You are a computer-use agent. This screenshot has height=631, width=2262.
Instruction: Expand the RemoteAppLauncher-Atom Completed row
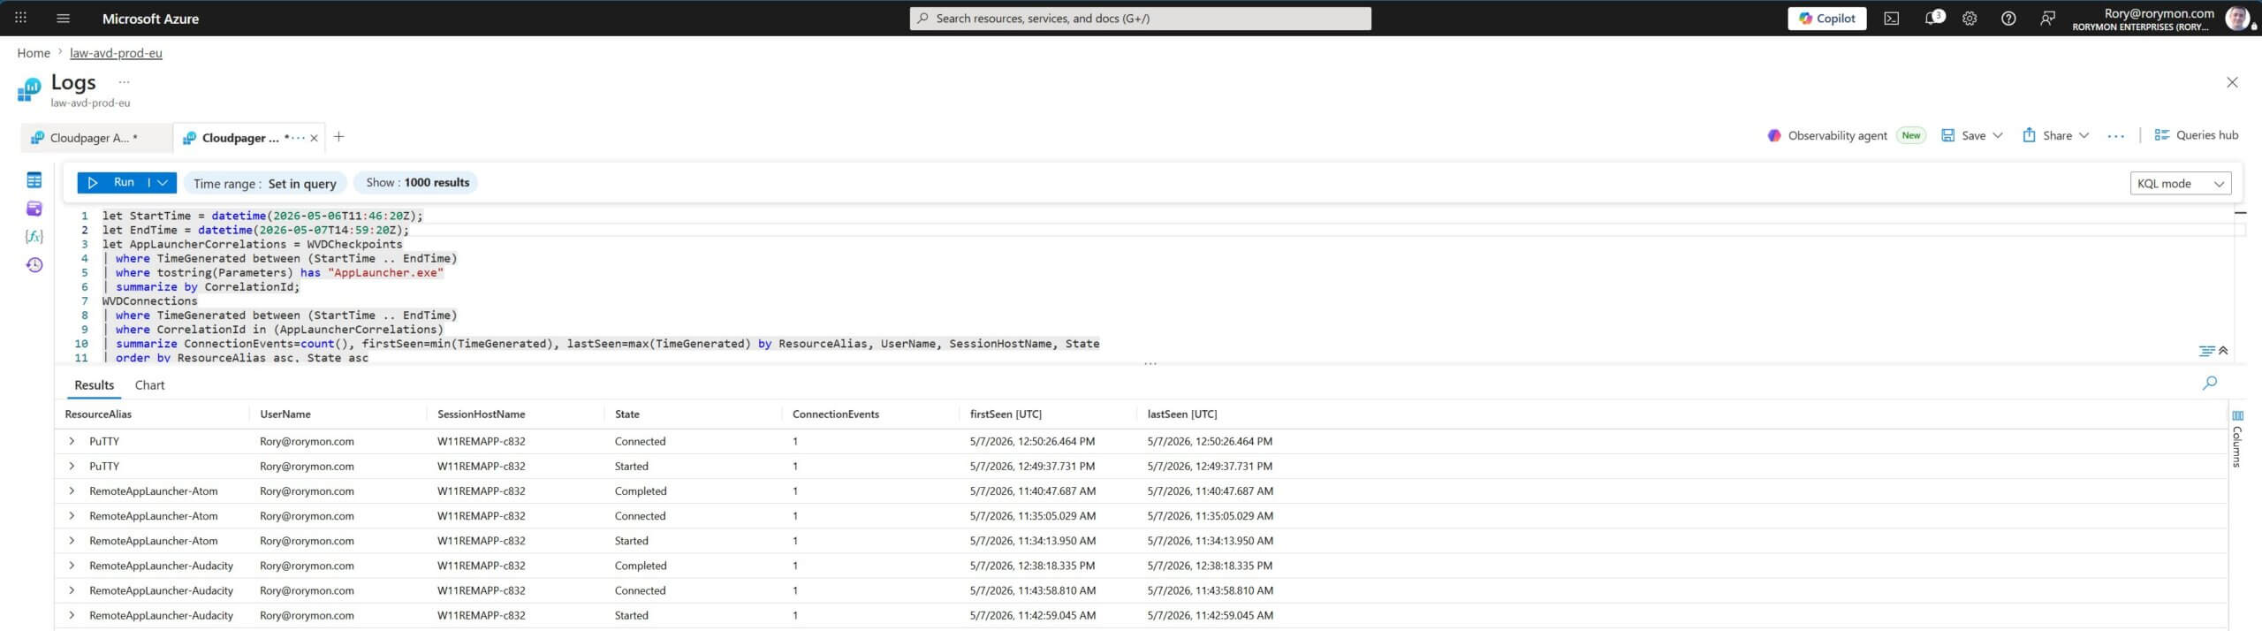click(x=72, y=490)
